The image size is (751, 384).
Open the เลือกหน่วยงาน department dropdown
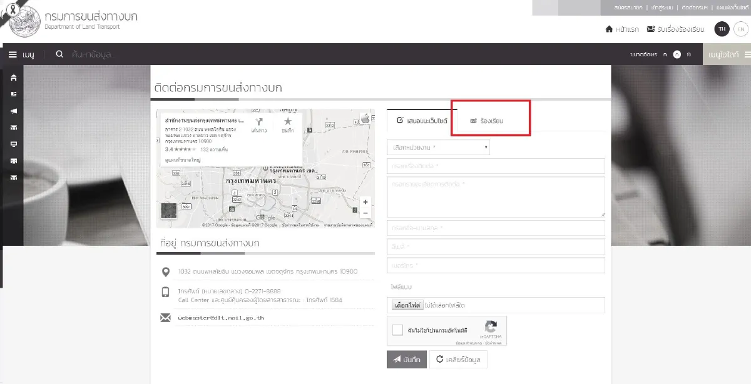(x=438, y=148)
